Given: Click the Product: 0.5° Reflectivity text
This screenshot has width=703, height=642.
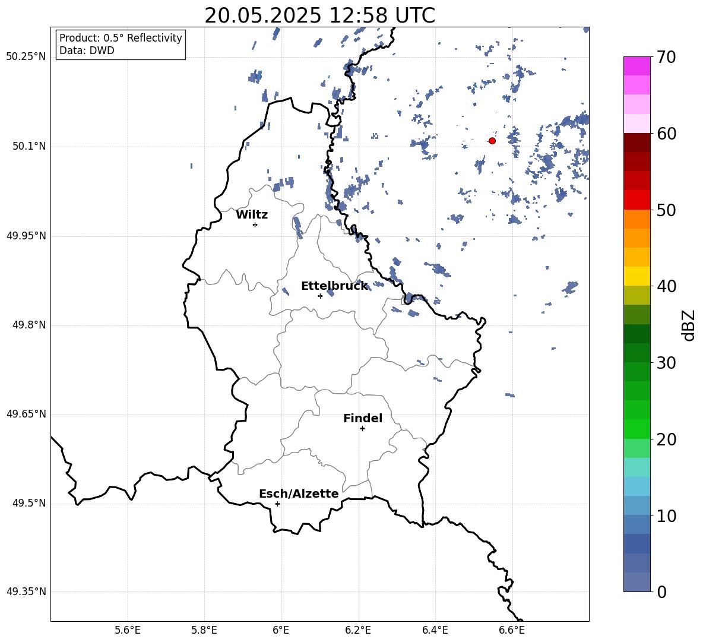Looking at the screenshot, I should [121, 38].
